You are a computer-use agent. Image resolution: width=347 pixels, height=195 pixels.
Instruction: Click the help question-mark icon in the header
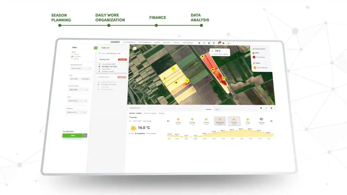[209, 43]
